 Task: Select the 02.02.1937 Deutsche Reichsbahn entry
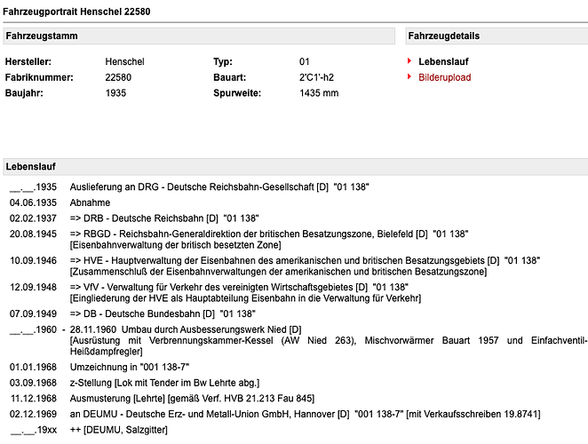163,218
